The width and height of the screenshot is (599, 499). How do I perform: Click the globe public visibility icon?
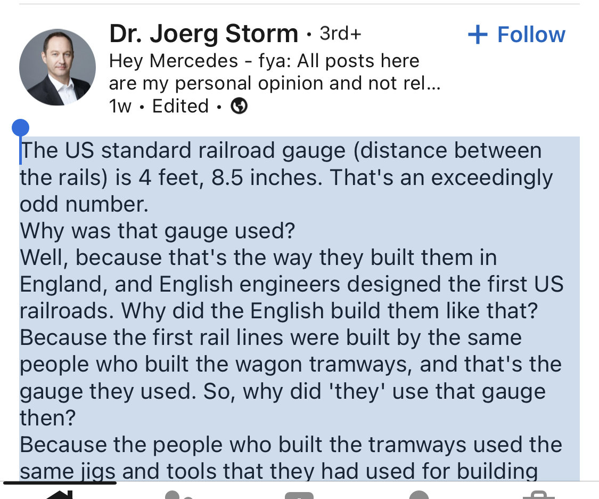(x=239, y=106)
